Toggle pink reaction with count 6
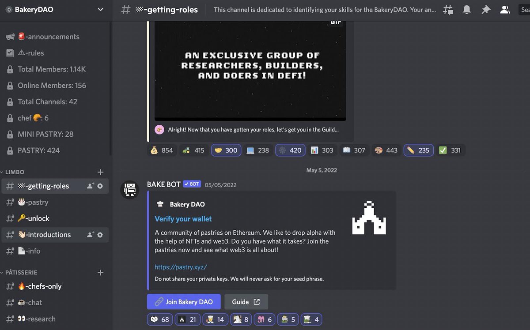530x330 pixels. [265, 319]
